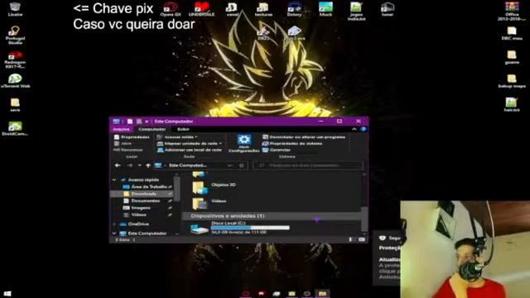Click Desinstalar ou alterar um programa
The height and width of the screenshot is (298, 530).
pos(304,137)
